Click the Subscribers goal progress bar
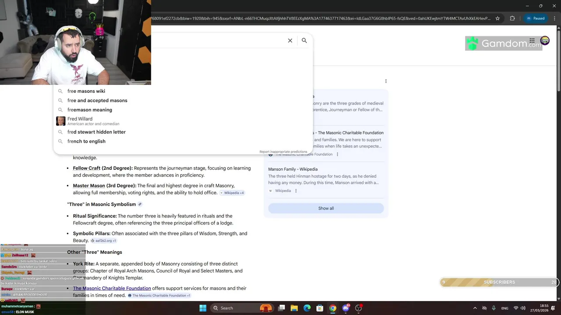 [x=499, y=282]
